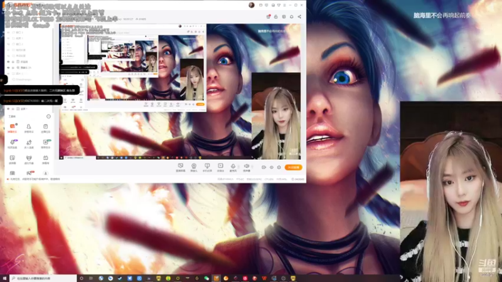
Task: Click the CPU usage readout in status bar
Action: (269, 179)
